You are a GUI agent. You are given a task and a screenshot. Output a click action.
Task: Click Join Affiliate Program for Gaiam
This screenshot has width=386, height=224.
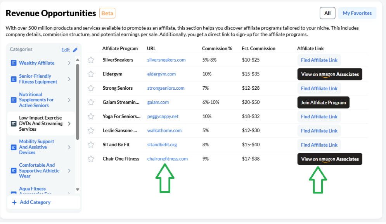click(x=323, y=103)
